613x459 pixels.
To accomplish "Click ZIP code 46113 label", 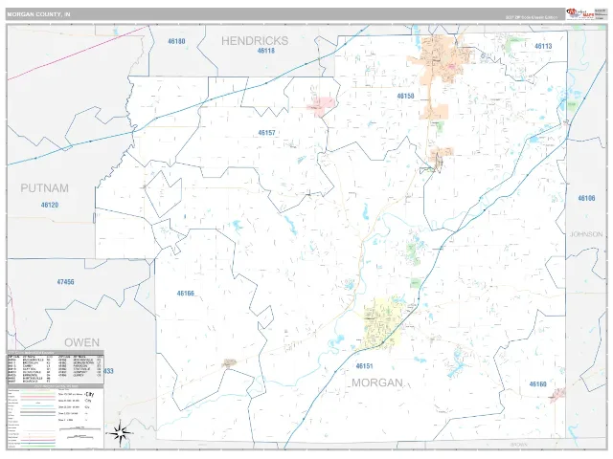I will click(543, 46).
